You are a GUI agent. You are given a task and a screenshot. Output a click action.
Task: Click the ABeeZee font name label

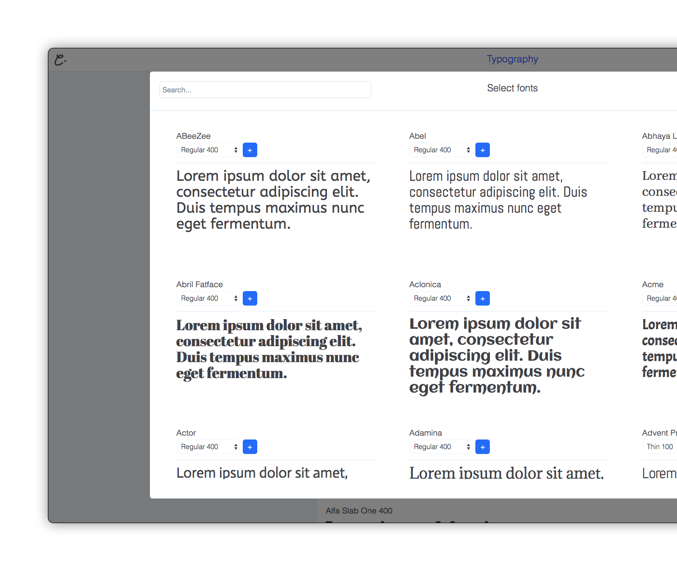pyautogui.click(x=193, y=136)
